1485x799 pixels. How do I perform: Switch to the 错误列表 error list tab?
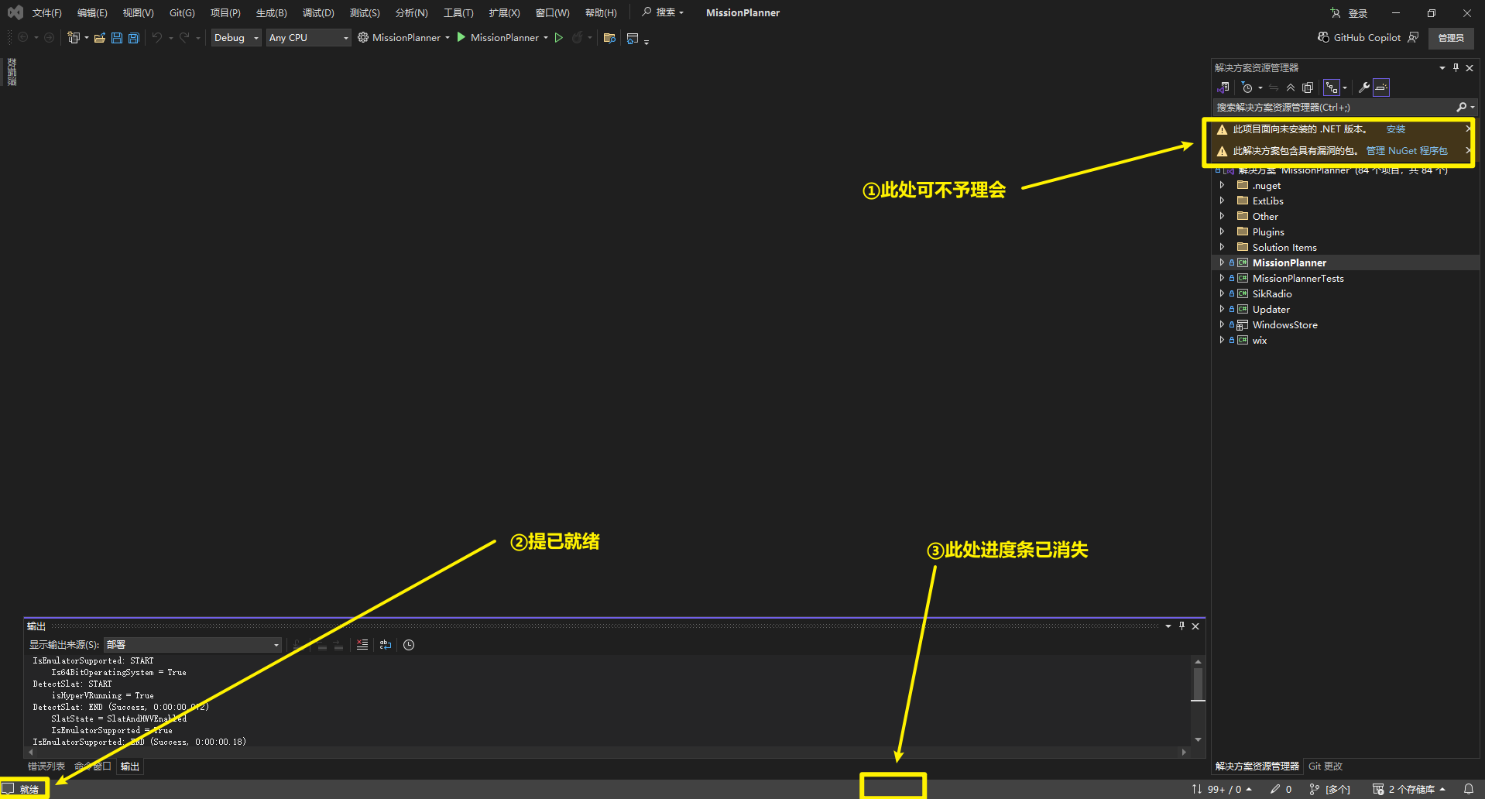(46, 766)
